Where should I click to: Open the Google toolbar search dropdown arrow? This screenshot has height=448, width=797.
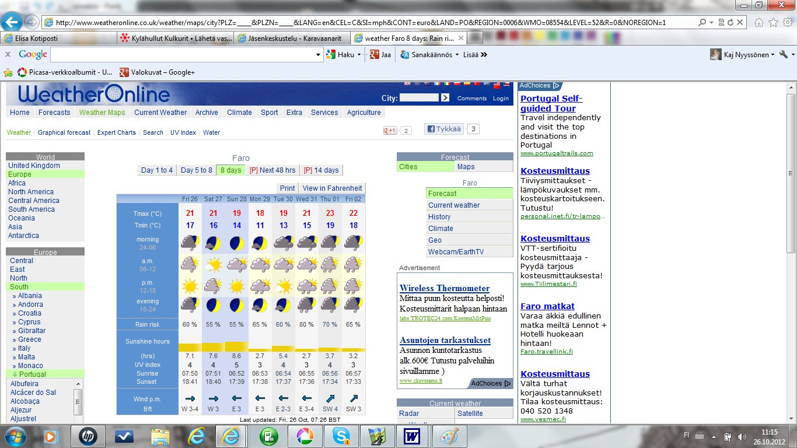coord(318,54)
